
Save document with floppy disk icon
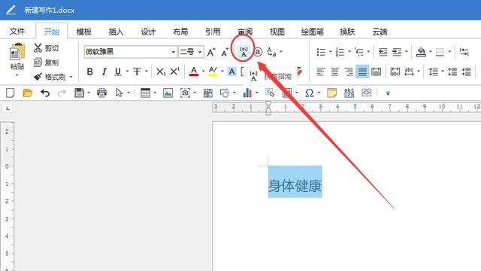pyautogui.click(x=79, y=93)
